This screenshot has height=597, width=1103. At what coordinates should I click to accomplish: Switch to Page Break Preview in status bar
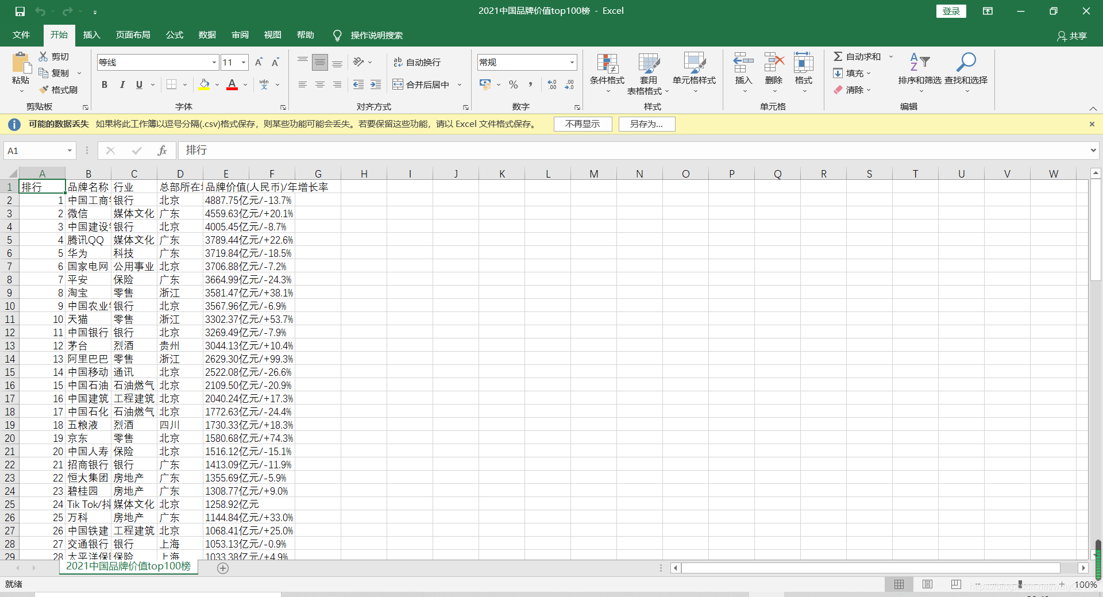click(x=956, y=584)
